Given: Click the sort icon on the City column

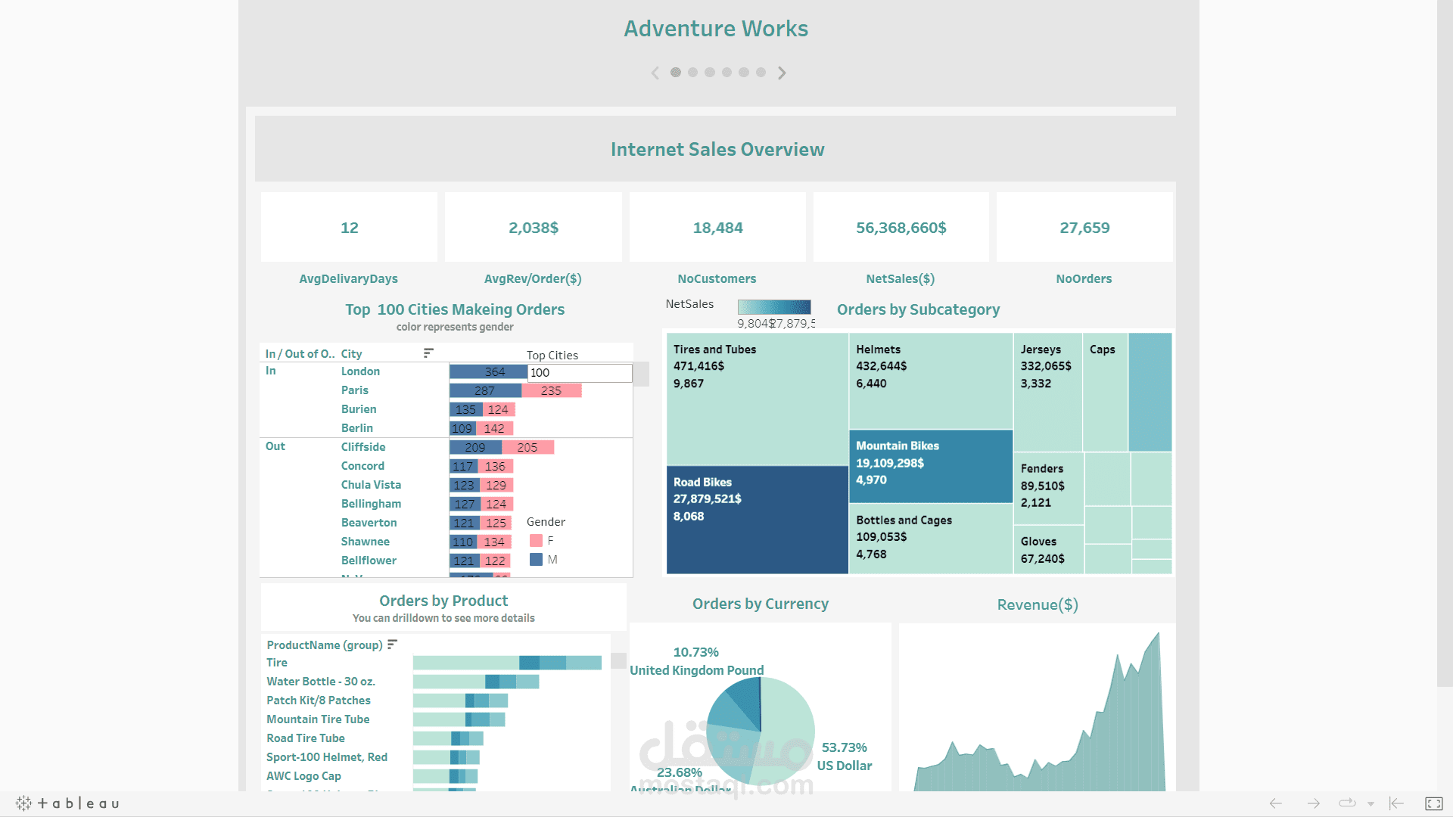Looking at the screenshot, I should coord(428,353).
